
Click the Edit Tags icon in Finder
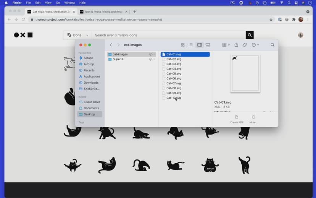coord(245,45)
